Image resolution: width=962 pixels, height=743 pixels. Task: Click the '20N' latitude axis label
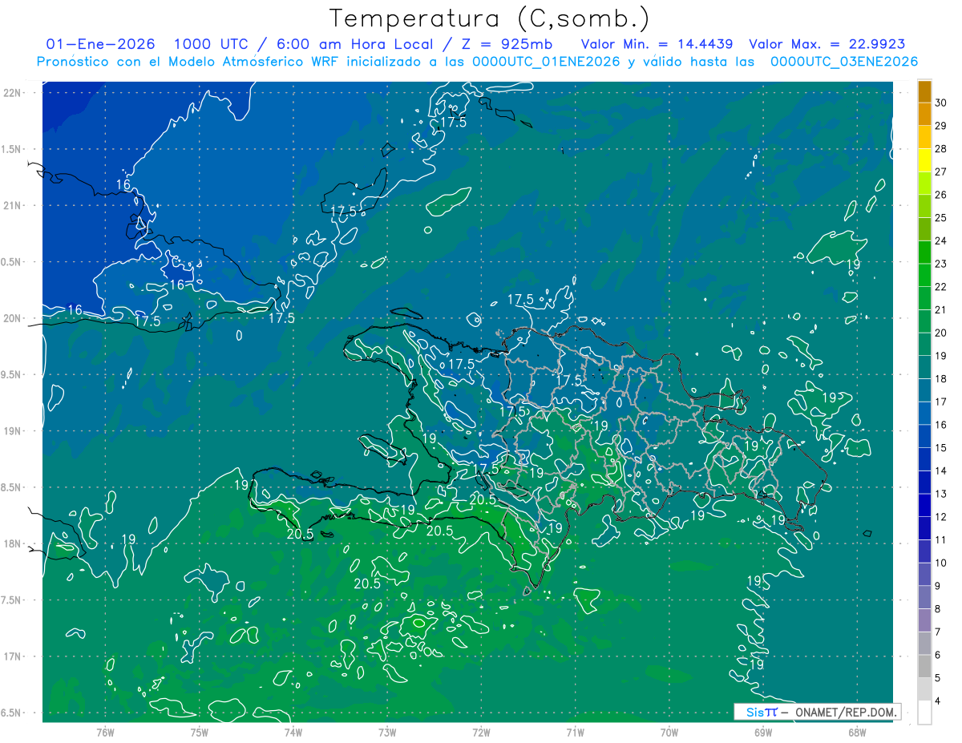[x=12, y=318]
